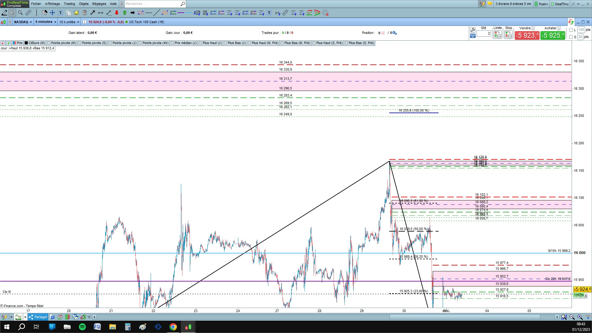Draw a red down arrow marker
The width and height of the screenshot is (592, 333).
coord(117,13)
